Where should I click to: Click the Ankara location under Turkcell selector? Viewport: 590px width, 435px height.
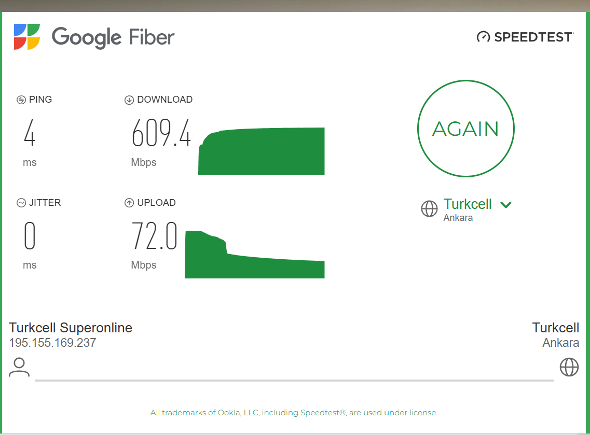pos(458,218)
